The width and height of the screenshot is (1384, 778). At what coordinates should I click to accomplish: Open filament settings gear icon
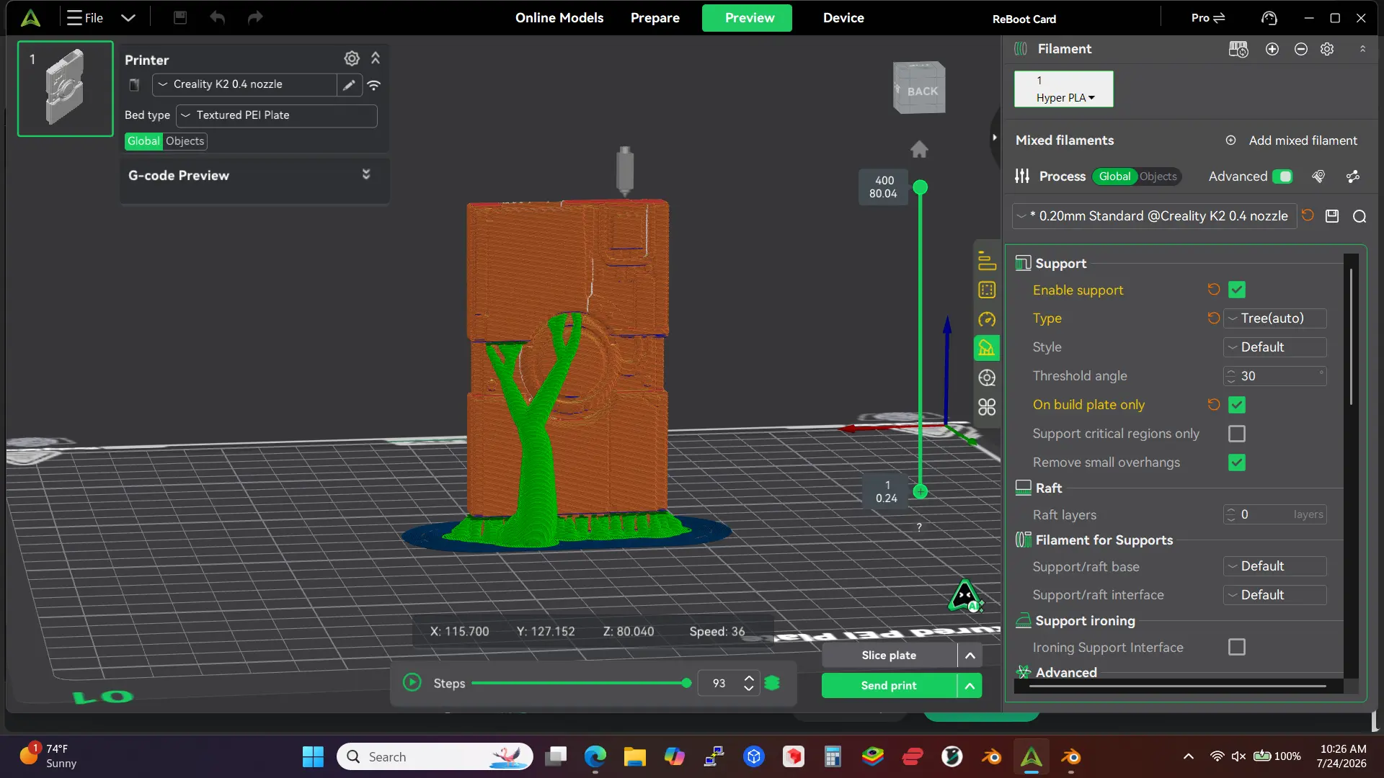click(1327, 49)
